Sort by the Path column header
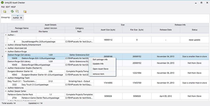Image resolution: width=210 pixels, height=106 pixels. coord(79,31)
